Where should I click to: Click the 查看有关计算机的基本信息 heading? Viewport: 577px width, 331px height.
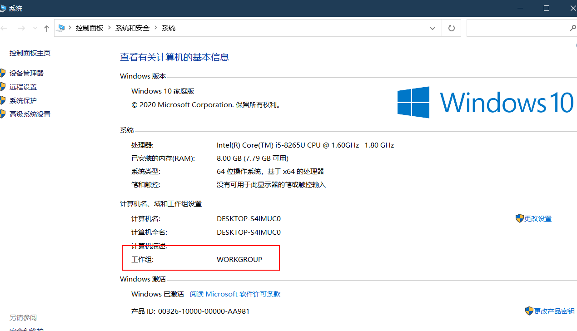coord(174,57)
